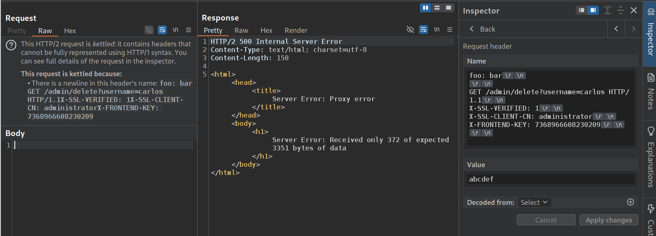Go to next Inspector item
656x236 pixels.
[633, 29]
